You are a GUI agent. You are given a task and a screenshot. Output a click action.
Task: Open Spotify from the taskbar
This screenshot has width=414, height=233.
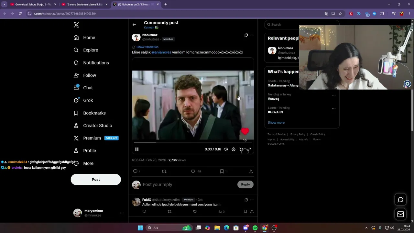[255, 228]
